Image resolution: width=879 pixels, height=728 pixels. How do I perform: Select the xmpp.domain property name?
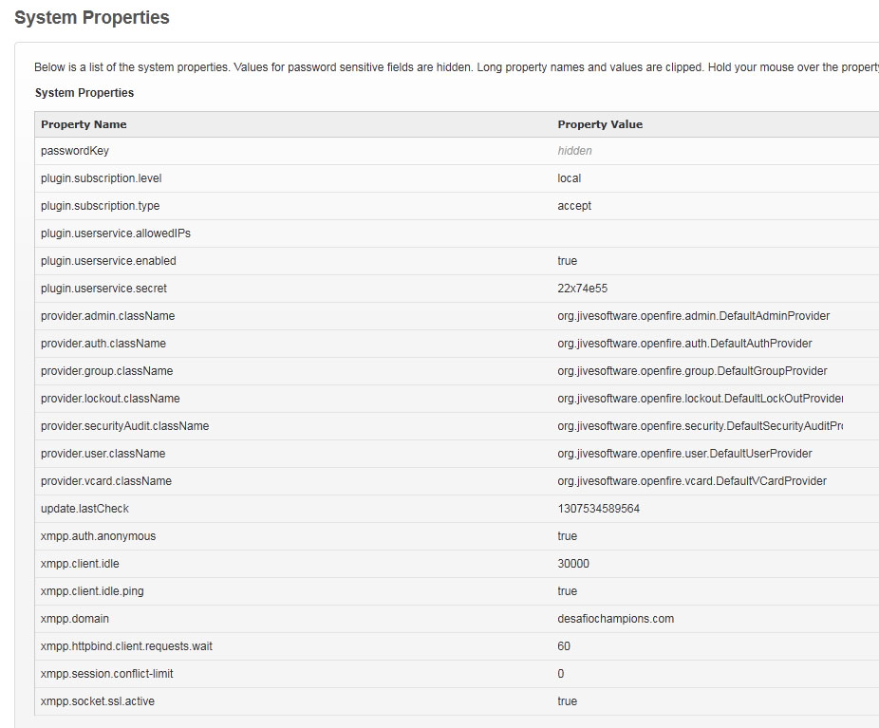pos(75,618)
